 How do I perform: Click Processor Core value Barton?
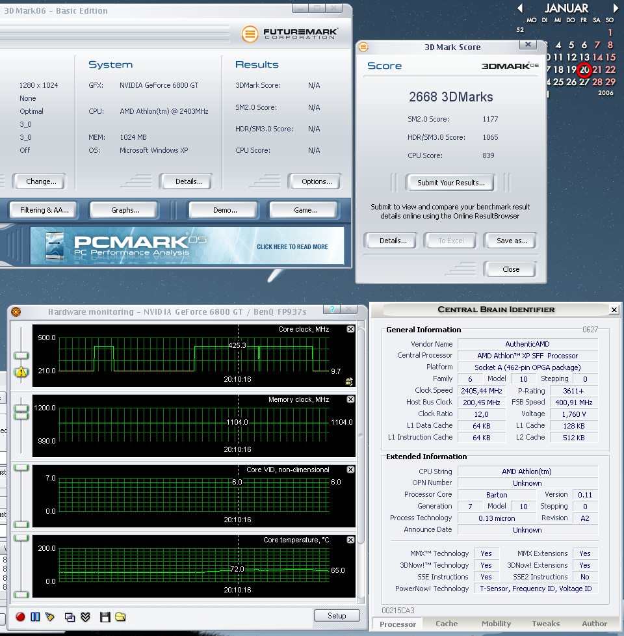coord(497,495)
